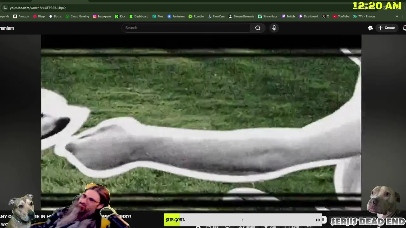Image resolution: width=406 pixels, height=228 pixels.
Task: Open the Streamlabs bookmark
Action: coord(268,16)
